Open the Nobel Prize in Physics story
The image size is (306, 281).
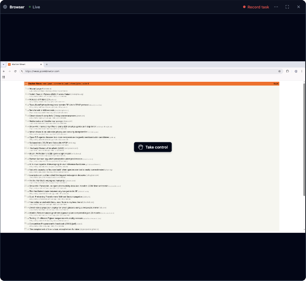[x=50, y=94]
